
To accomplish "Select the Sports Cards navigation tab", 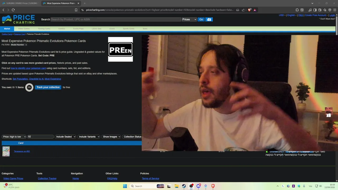I will [129, 29].
